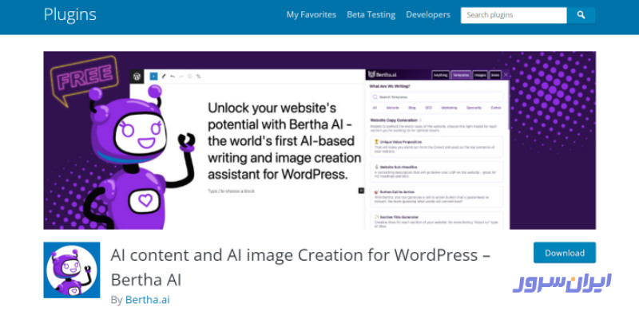This screenshot has width=639, height=319.
Task: Click the search magnifier button
Action: [x=581, y=15]
